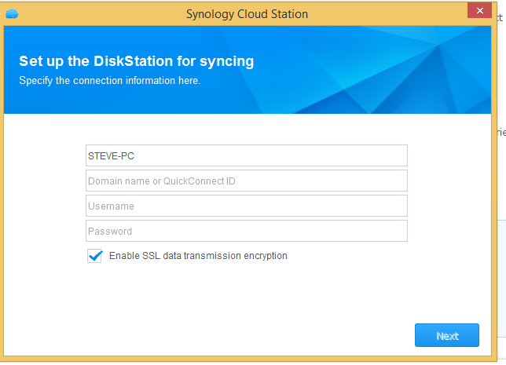Click 'Specify the connection information here.' text
This screenshot has width=506, height=365.
point(110,81)
